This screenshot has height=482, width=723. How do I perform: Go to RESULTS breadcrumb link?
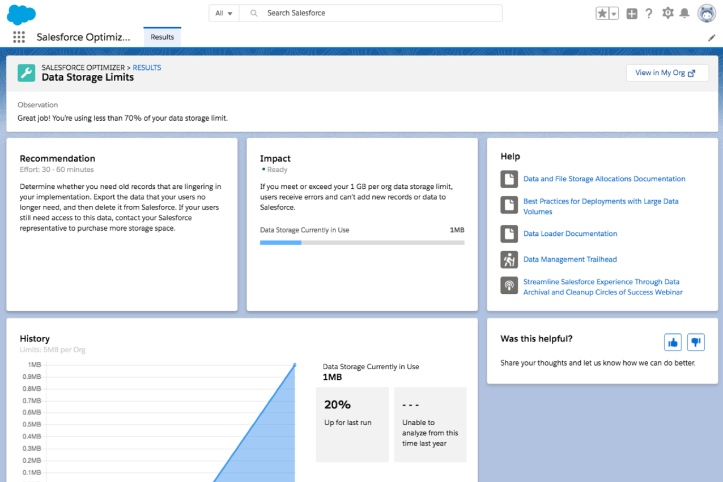[147, 67]
